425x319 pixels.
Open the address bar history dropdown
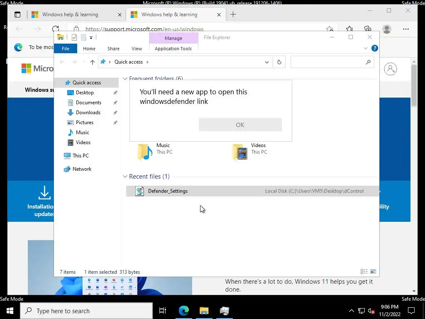click(x=267, y=62)
